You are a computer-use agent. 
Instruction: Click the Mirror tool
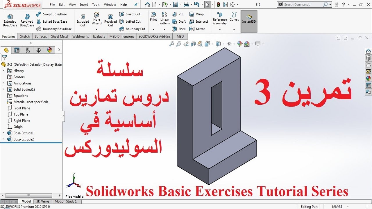coord(197,29)
